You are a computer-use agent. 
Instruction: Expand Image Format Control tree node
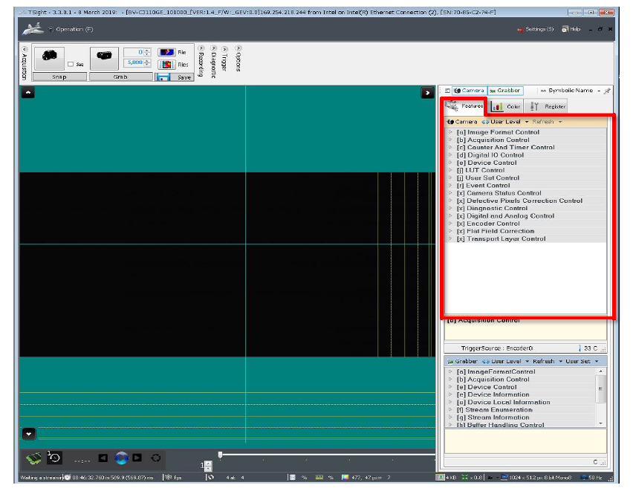pyautogui.click(x=450, y=132)
